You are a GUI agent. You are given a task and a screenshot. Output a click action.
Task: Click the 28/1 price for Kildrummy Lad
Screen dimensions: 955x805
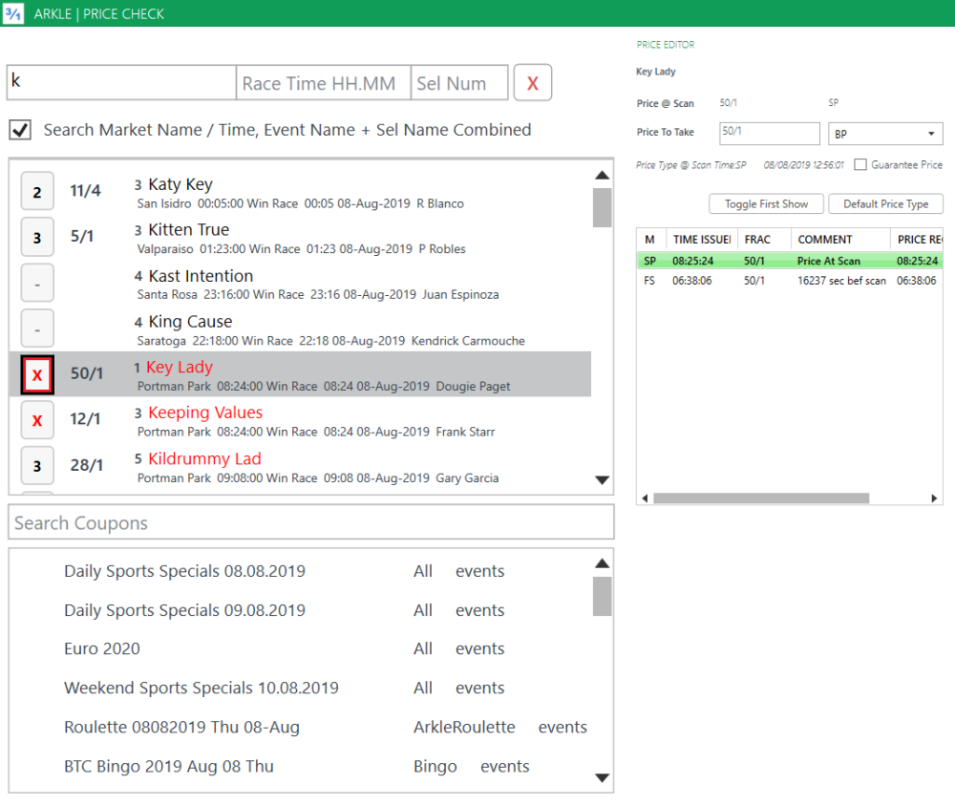87,466
